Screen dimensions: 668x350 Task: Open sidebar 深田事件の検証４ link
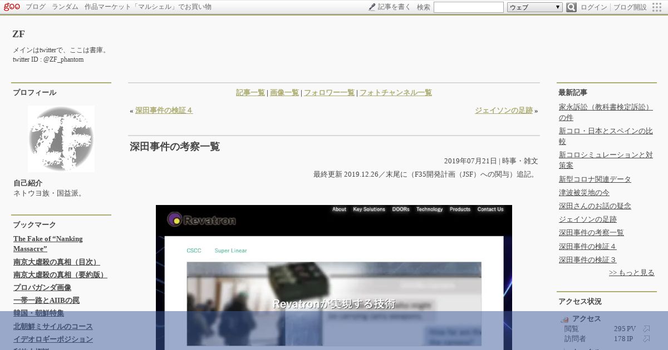coord(588,246)
